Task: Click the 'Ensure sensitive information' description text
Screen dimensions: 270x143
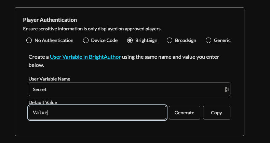Action: click(x=92, y=29)
